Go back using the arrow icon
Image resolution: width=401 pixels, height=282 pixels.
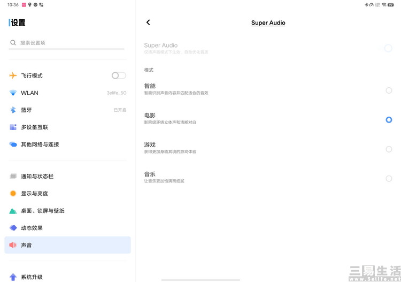148,22
